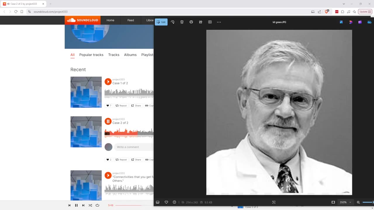This screenshot has width=374, height=210.
Task: Skip to next track in player bar
Action: [83, 205]
